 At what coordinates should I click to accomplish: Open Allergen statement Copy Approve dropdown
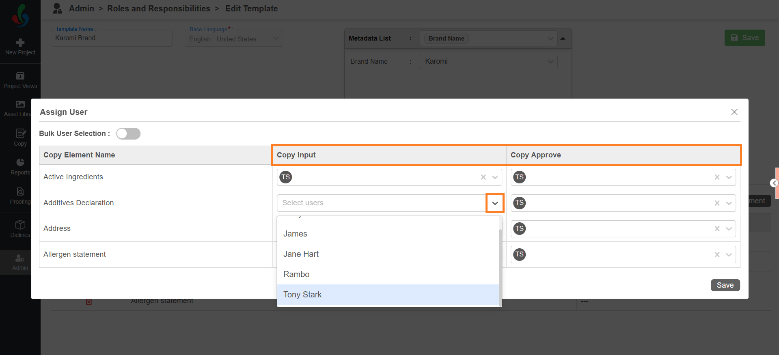pyautogui.click(x=729, y=255)
